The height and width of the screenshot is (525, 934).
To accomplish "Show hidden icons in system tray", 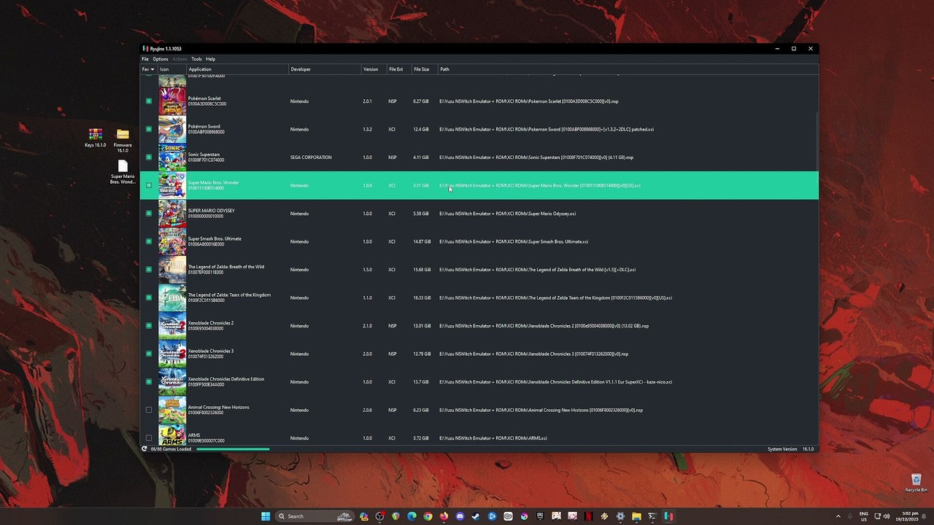I will (838, 516).
